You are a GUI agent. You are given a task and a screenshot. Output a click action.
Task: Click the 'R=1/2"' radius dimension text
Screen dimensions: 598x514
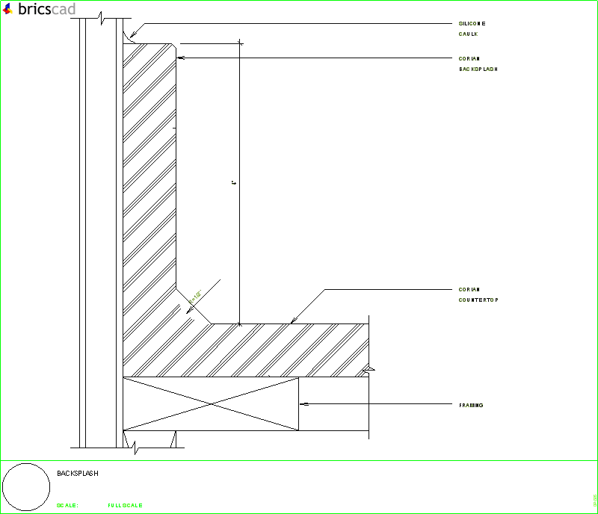(x=195, y=297)
